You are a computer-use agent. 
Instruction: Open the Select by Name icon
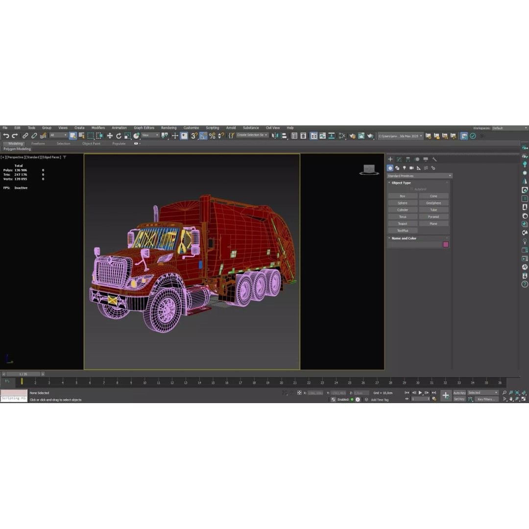click(x=82, y=136)
